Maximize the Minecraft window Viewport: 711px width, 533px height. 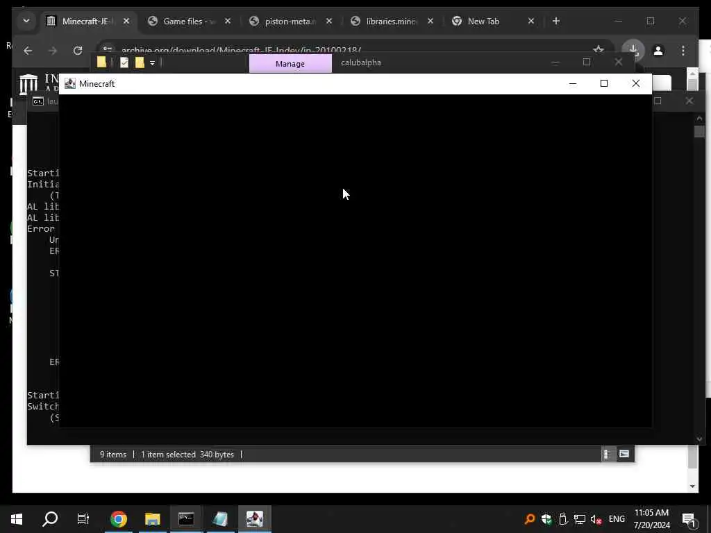click(x=604, y=83)
